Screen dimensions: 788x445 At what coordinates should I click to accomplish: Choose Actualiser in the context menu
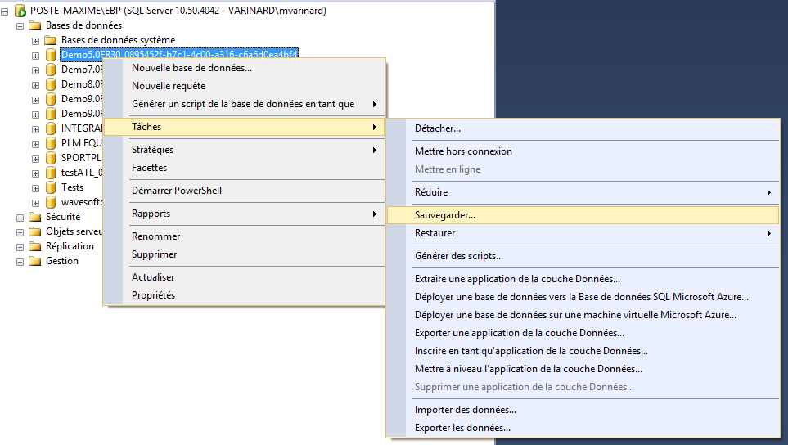click(244, 277)
